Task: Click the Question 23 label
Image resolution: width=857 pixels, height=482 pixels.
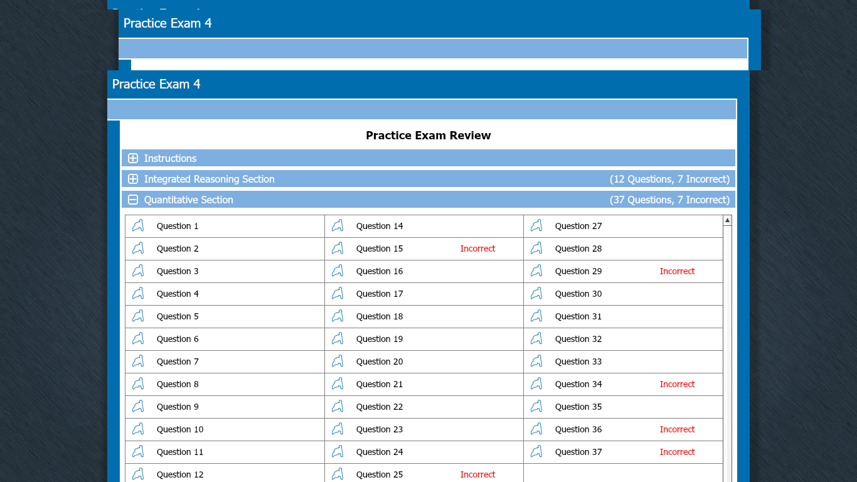Action: coord(380,429)
